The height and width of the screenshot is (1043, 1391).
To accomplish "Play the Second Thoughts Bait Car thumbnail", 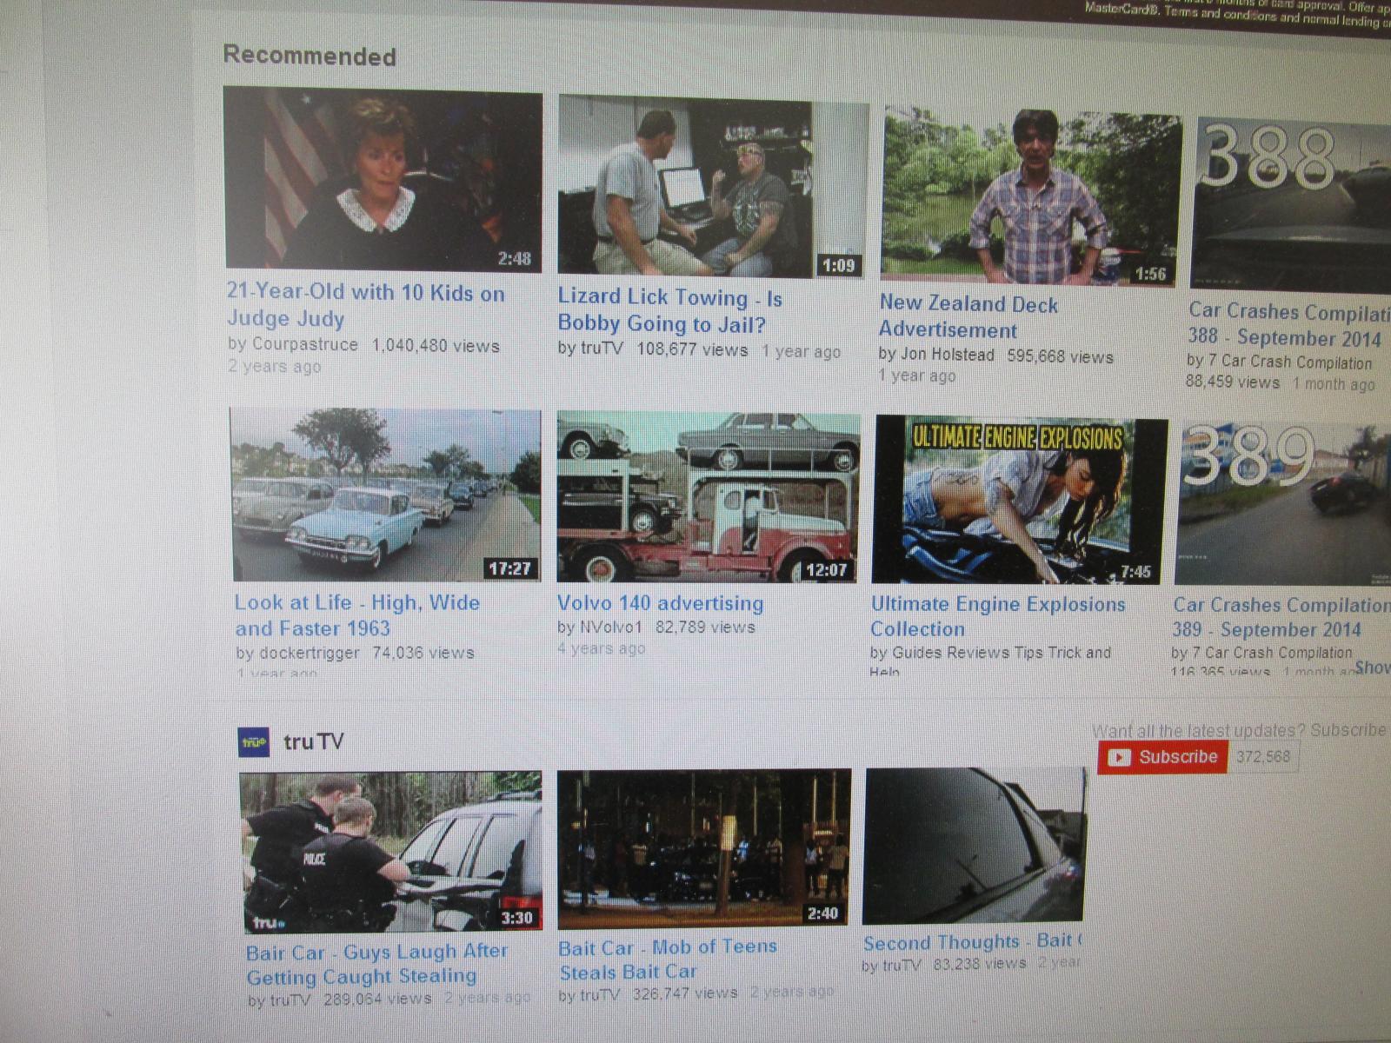I will coord(974,847).
